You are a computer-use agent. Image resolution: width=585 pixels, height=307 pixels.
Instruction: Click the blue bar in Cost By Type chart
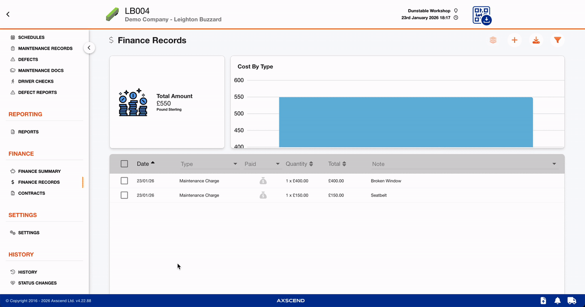(x=405, y=122)
